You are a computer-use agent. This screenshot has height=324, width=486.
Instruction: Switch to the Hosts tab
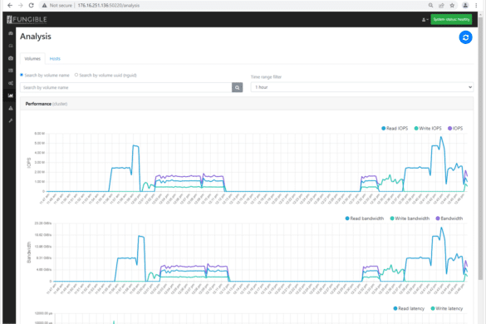[x=55, y=59]
